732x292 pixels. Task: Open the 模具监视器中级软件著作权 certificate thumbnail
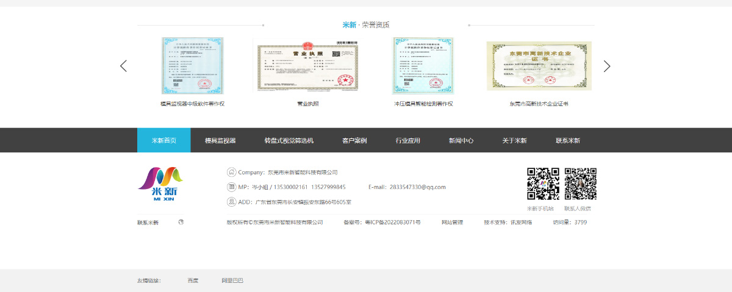coord(192,65)
